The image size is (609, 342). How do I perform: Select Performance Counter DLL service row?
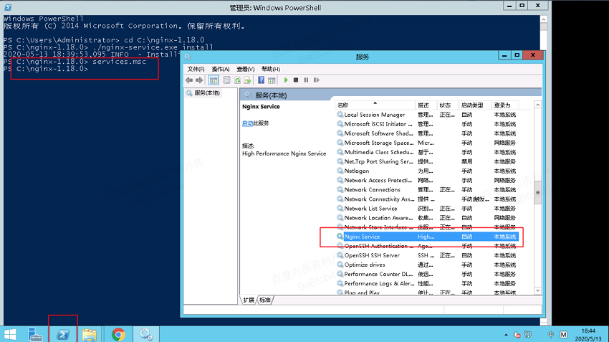[427, 274]
